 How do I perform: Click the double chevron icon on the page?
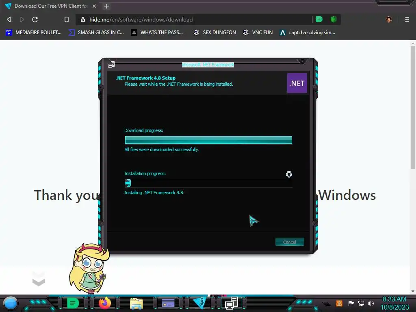[39, 279]
